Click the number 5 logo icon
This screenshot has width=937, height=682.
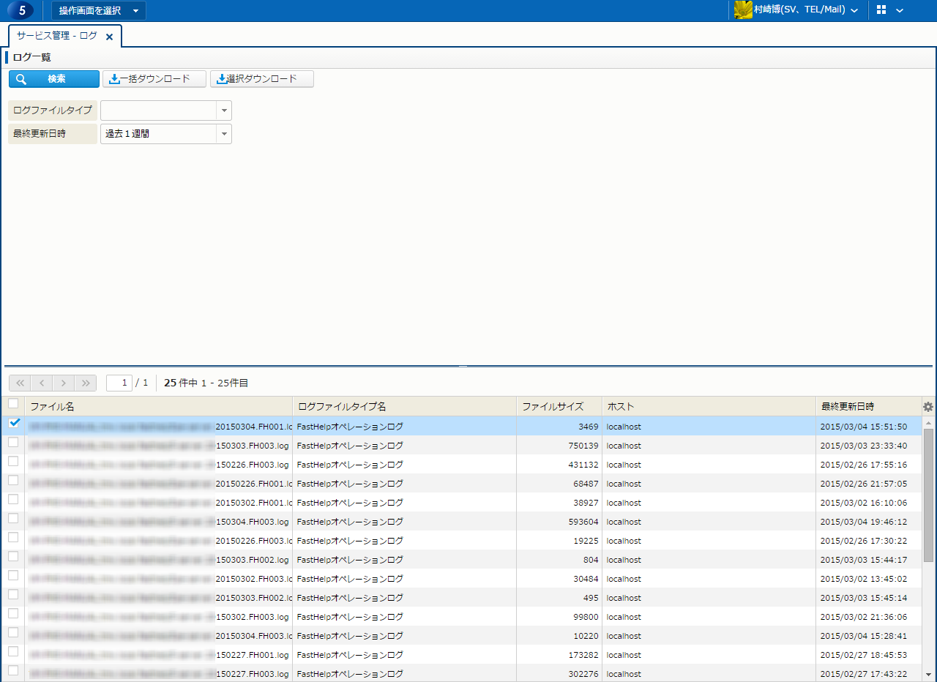click(x=22, y=10)
